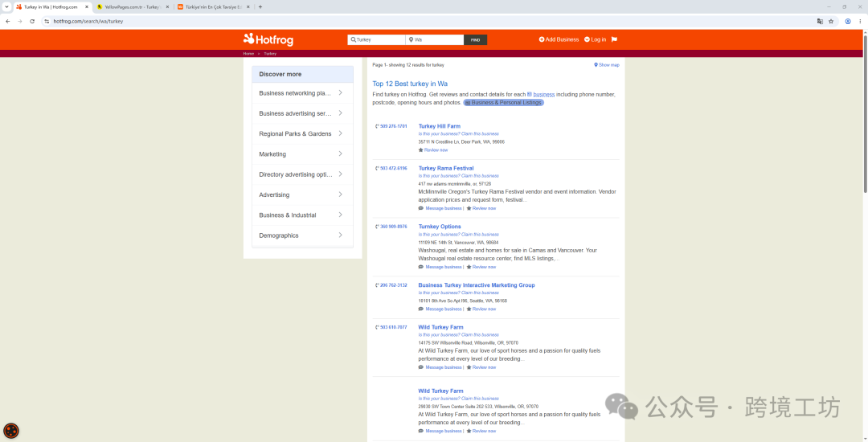This screenshot has width=868, height=442.
Task: Click the Hotfrog logo
Action: [268, 39]
